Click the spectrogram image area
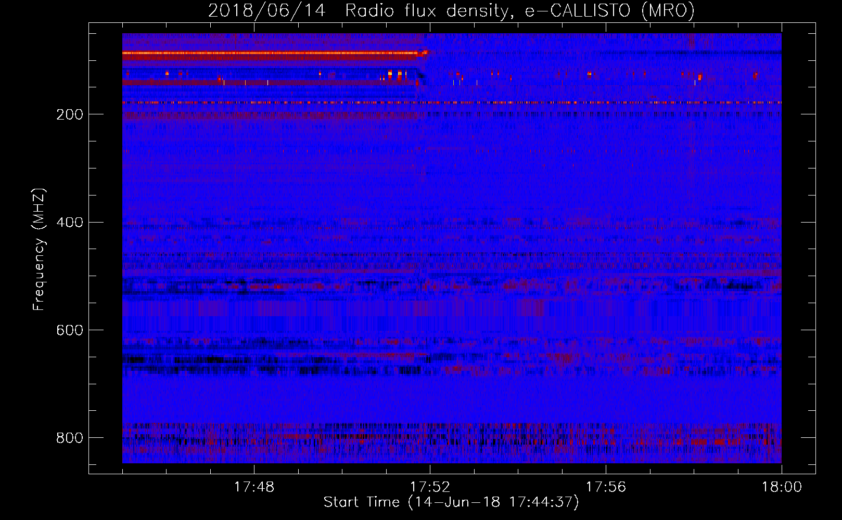This screenshot has width=842, height=520. [x=452, y=248]
